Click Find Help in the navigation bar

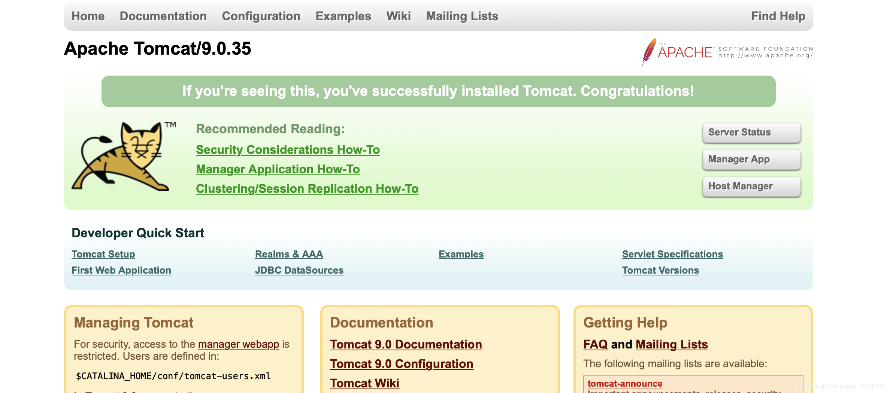(778, 16)
